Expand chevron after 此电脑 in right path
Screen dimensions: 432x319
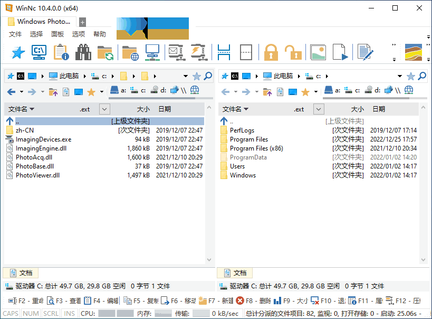coord(299,76)
